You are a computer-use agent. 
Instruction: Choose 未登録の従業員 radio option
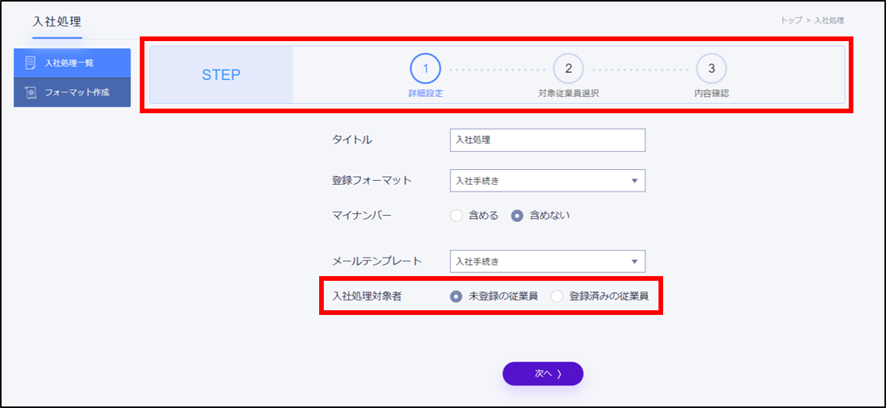point(457,296)
